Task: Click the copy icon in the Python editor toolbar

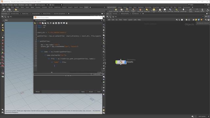Action: [43, 23]
